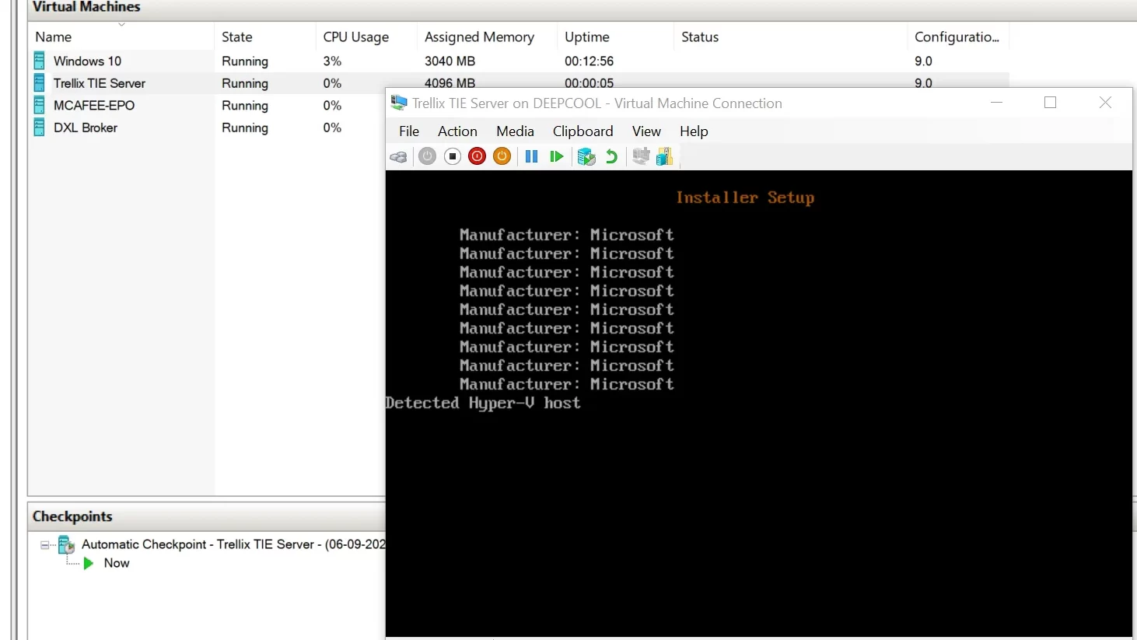Turn off the VM with the stop icon
This screenshot has height=640, width=1137.
pos(453,156)
